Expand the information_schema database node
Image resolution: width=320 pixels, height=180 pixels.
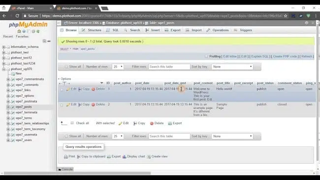click(x=3, y=47)
